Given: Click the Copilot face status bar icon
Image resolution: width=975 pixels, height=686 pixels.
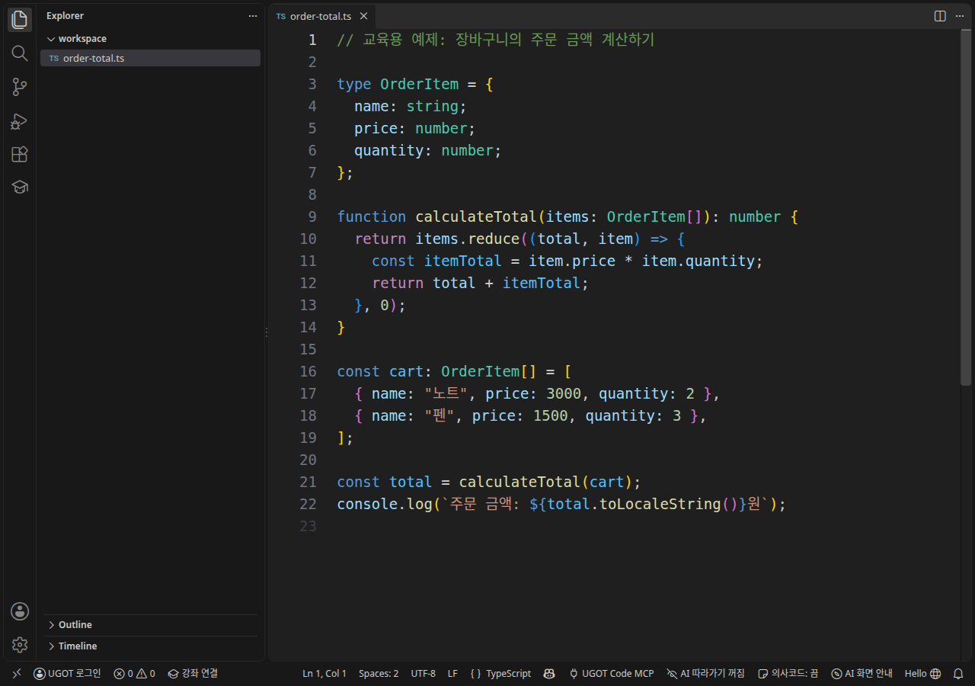Looking at the screenshot, I should 548,674.
